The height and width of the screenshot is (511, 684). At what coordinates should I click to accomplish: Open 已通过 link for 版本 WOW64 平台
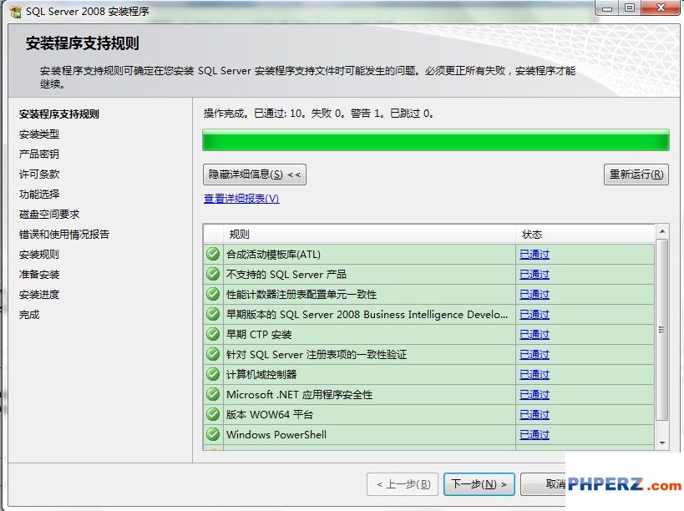pos(535,415)
